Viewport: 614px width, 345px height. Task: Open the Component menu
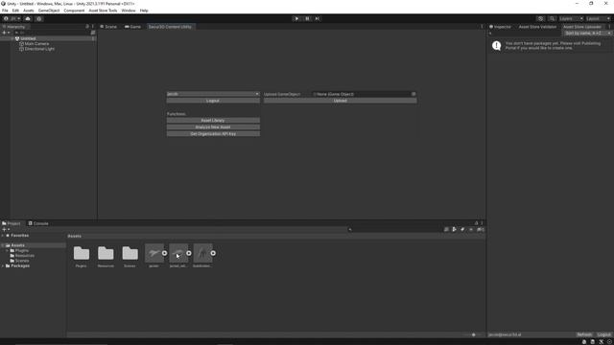(74, 11)
